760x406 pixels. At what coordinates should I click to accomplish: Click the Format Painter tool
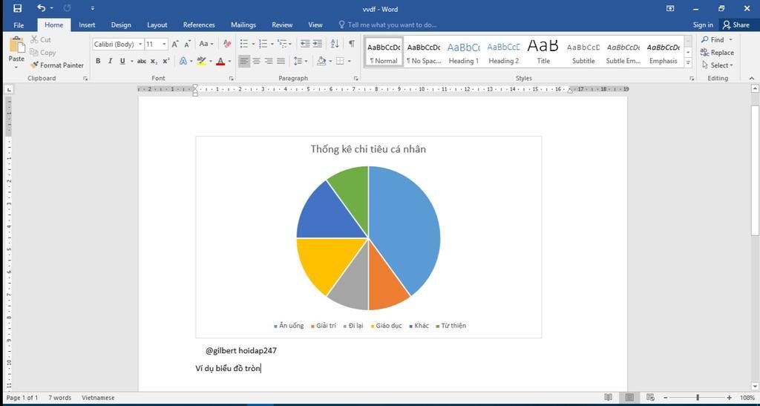point(57,65)
